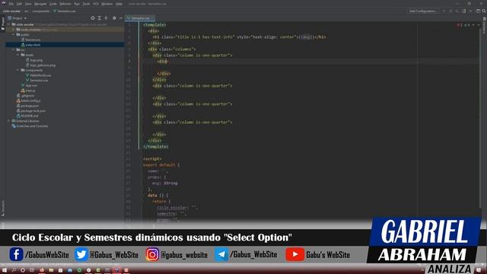Collapse the public folder
The image size is (487, 274).
14,34
